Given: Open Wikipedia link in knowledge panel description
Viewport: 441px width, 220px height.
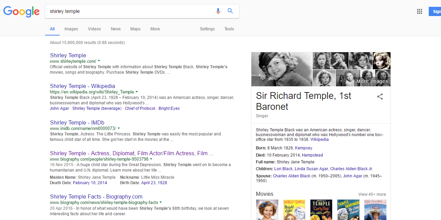Looking at the screenshot, I should 320,140.
